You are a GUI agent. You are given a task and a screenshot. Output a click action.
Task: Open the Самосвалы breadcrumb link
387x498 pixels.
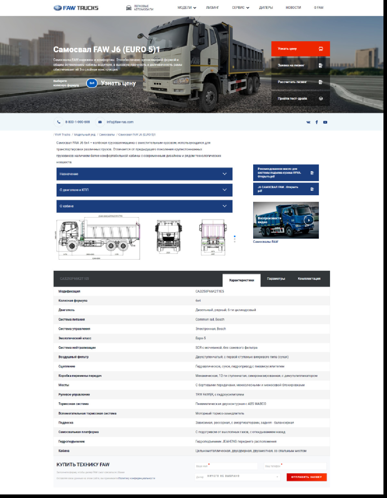point(107,135)
